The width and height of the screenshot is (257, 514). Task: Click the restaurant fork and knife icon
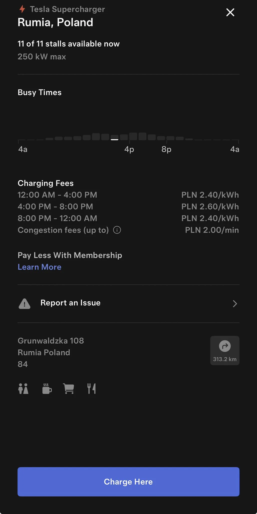click(x=92, y=389)
